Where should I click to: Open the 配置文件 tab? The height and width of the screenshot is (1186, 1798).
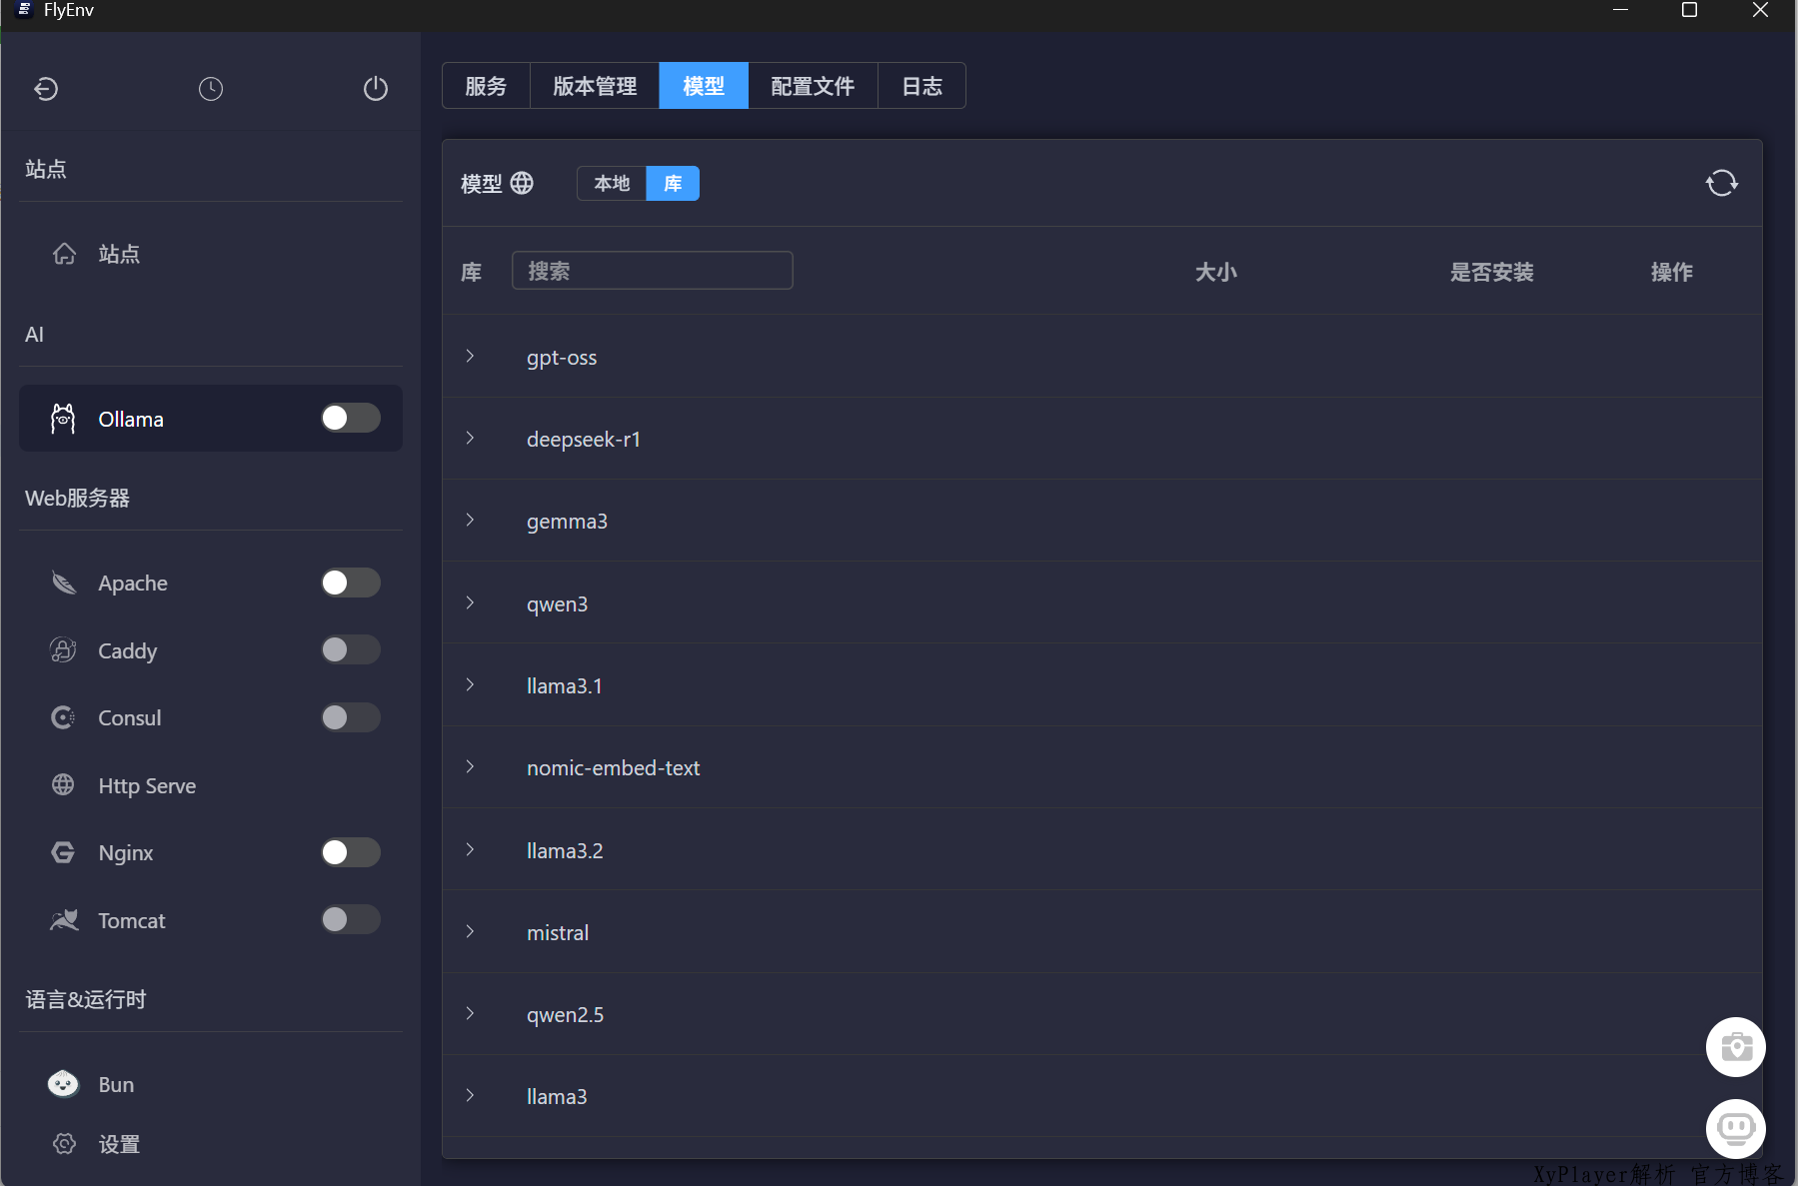click(813, 86)
